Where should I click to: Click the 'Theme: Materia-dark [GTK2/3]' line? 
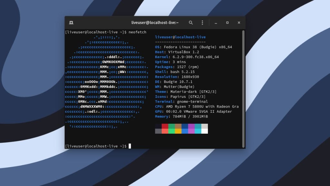point(186,91)
